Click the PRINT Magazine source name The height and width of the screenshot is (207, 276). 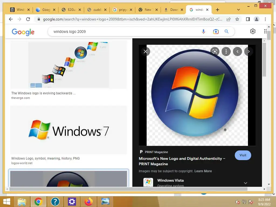click(x=156, y=152)
